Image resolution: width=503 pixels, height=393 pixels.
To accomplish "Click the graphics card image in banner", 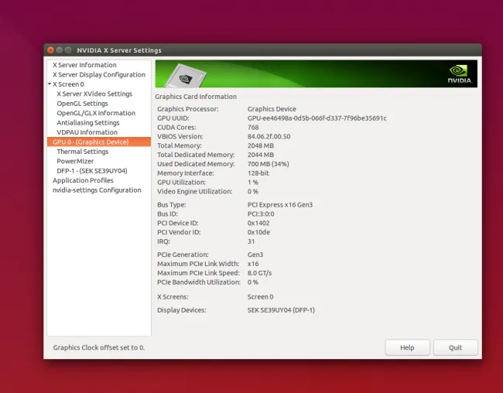I will pyautogui.click(x=186, y=74).
